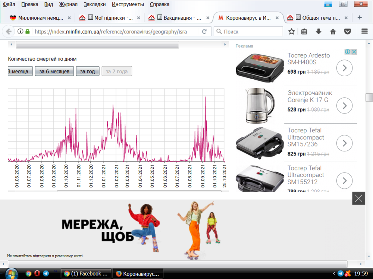This screenshot has width=373, height=279.
Task: Open ad info icon in sidebar
Action: [348, 52]
